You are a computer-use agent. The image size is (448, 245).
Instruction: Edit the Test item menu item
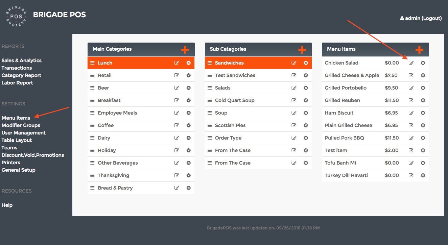[411, 150]
